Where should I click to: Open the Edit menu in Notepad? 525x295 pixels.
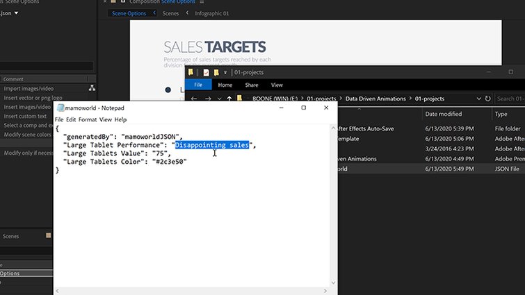[x=71, y=119]
